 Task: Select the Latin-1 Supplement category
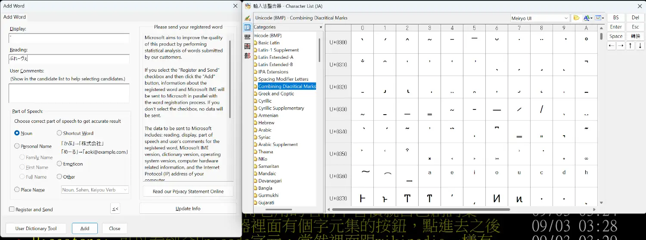point(278,50)
